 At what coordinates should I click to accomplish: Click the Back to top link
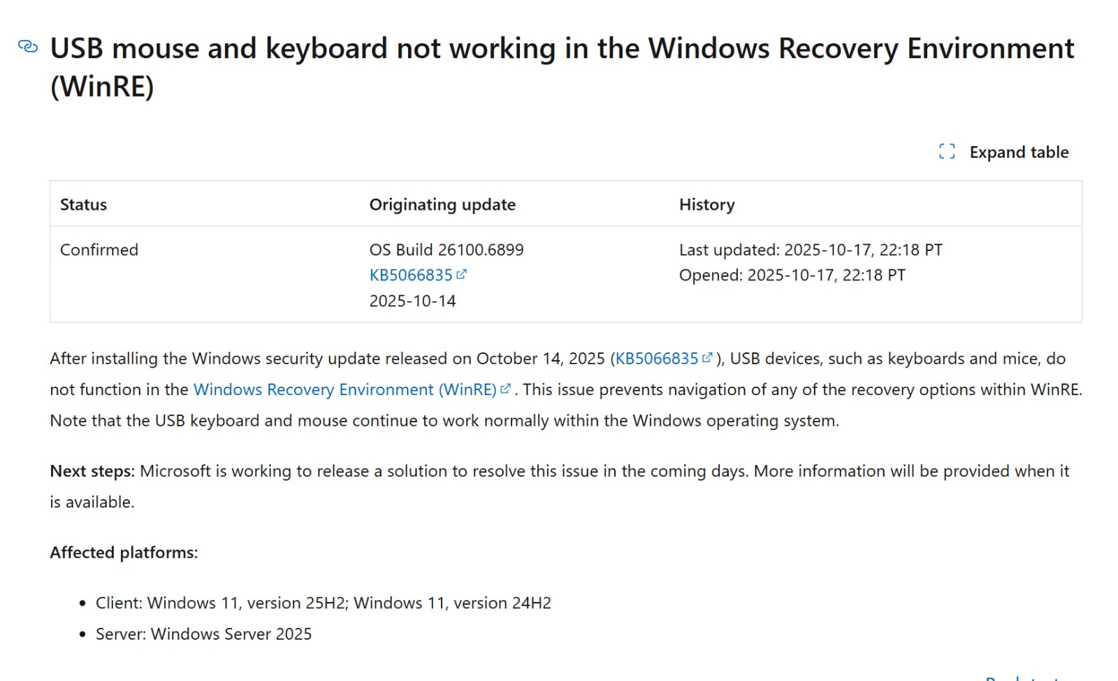(1024, 678)
